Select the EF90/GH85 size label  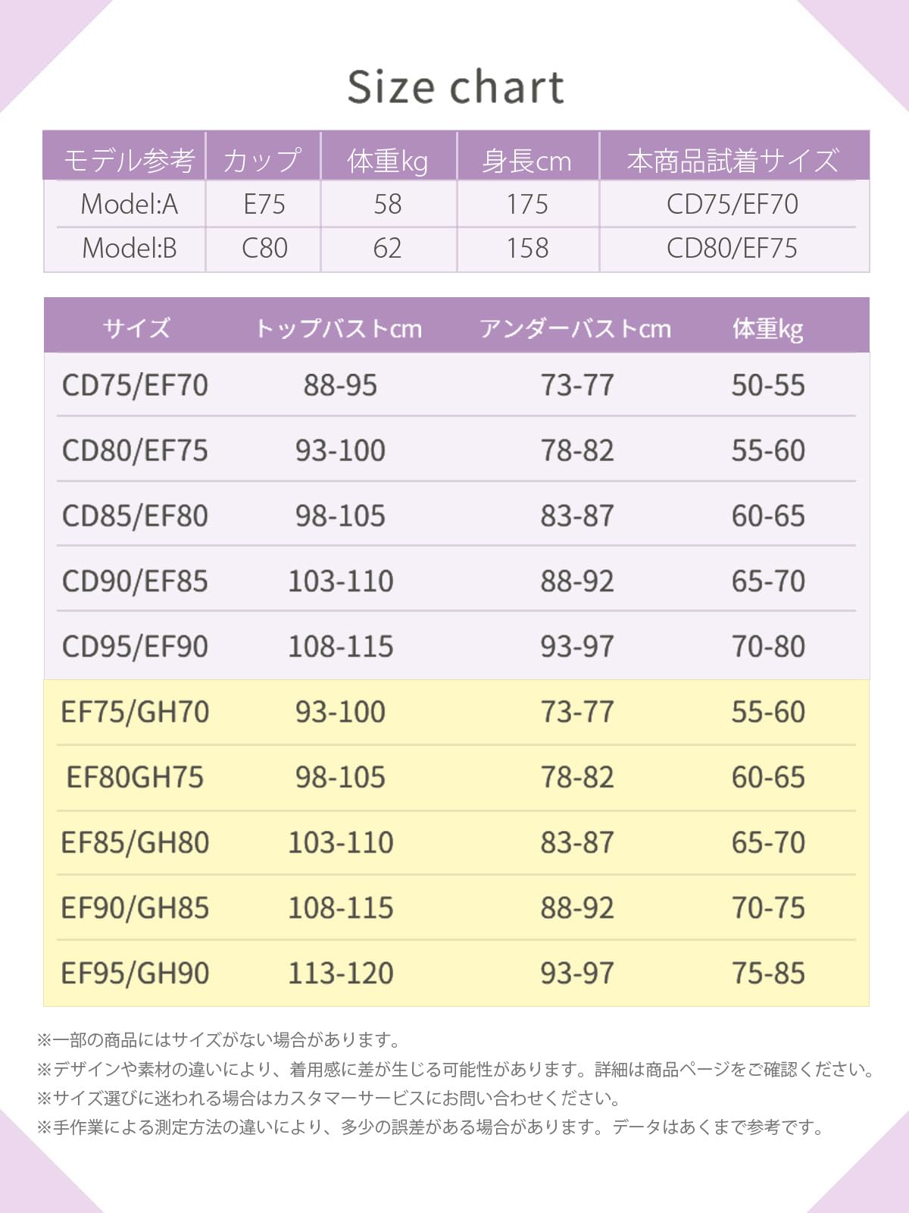click(x=135, y=907)
